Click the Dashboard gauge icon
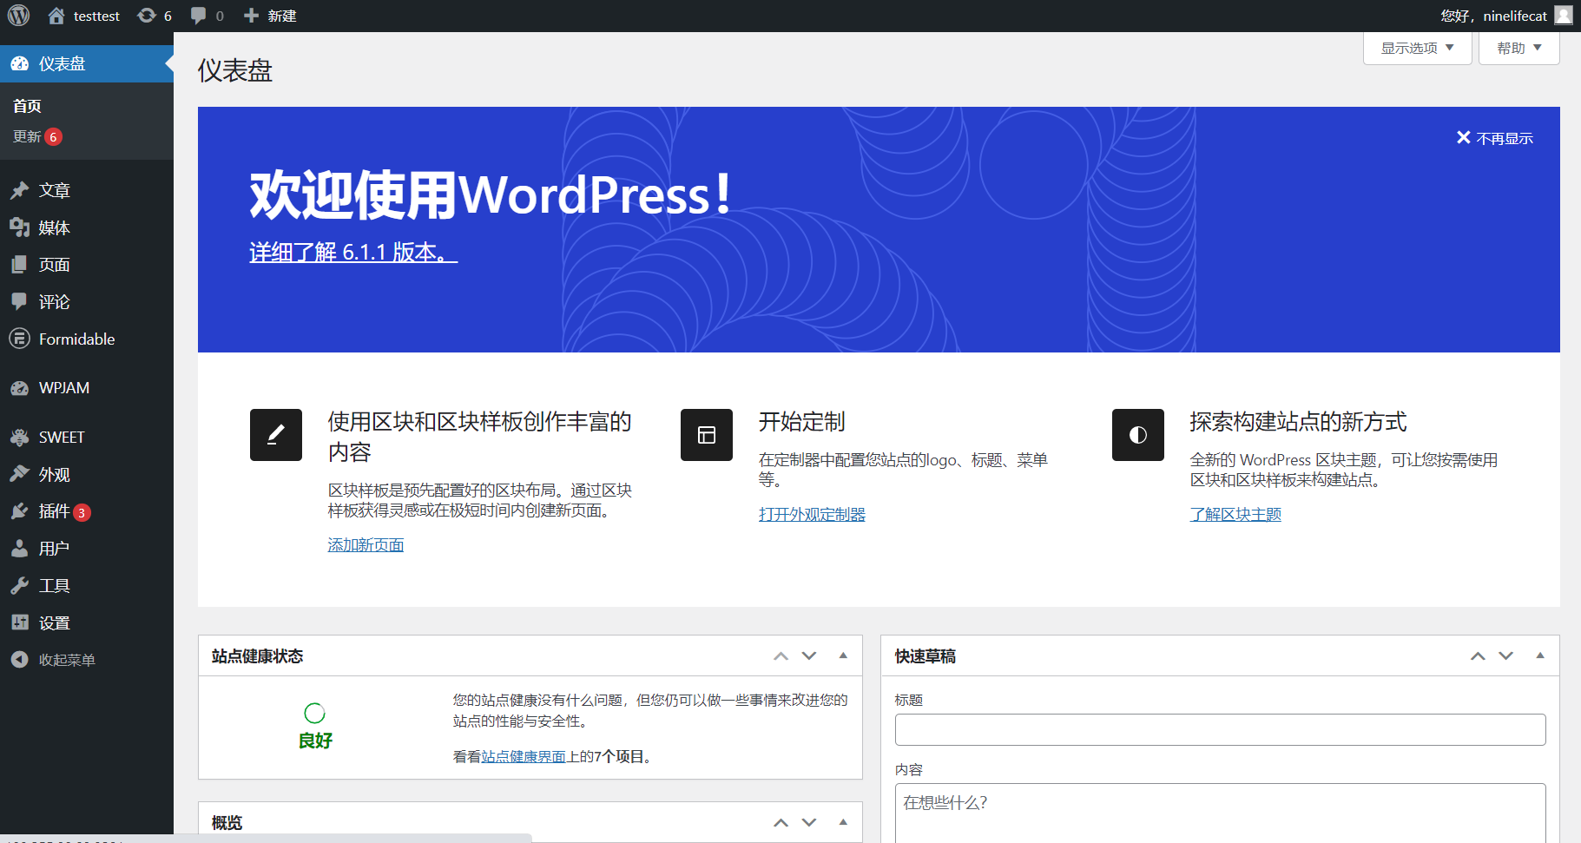Viewport: 1581px width, 843px height. (x=19, y=64)
